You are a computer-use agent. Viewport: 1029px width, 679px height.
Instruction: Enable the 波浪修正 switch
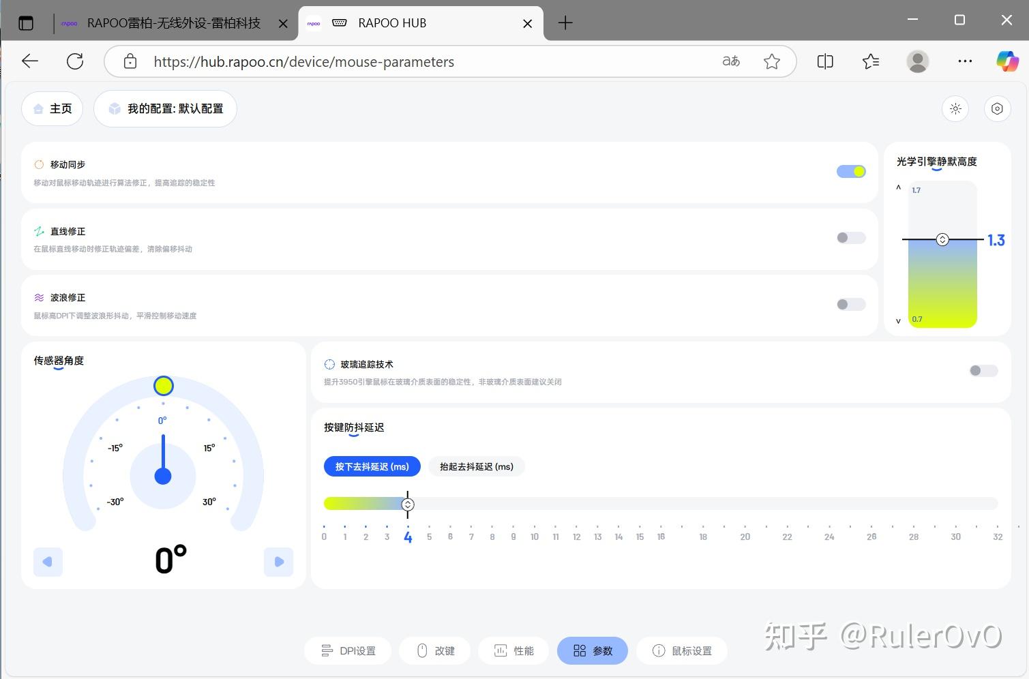click(851, 305)
